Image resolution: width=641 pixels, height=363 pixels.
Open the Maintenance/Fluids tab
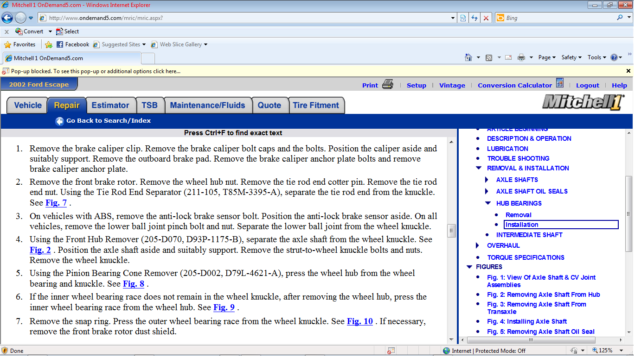tap(207, 105)
